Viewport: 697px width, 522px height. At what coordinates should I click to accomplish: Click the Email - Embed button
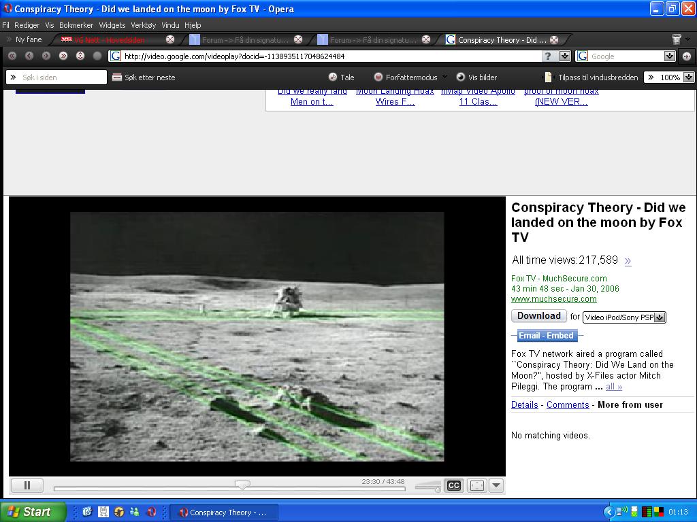pos(546,336)
